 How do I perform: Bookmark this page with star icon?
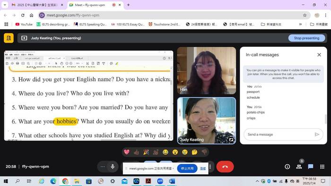(x=305, y=15)
